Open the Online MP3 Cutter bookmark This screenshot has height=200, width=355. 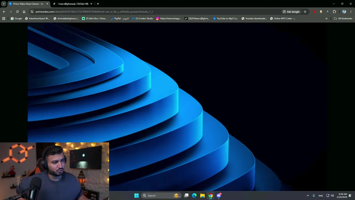point(283,19)
